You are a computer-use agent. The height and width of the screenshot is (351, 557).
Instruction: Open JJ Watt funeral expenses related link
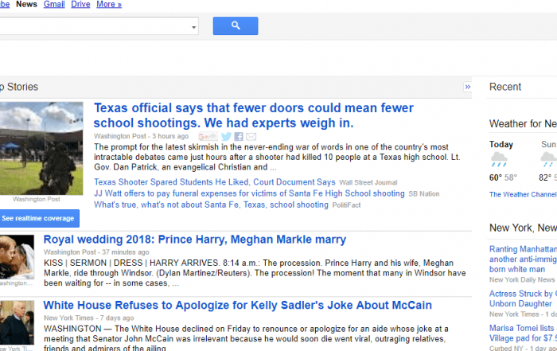249,193
